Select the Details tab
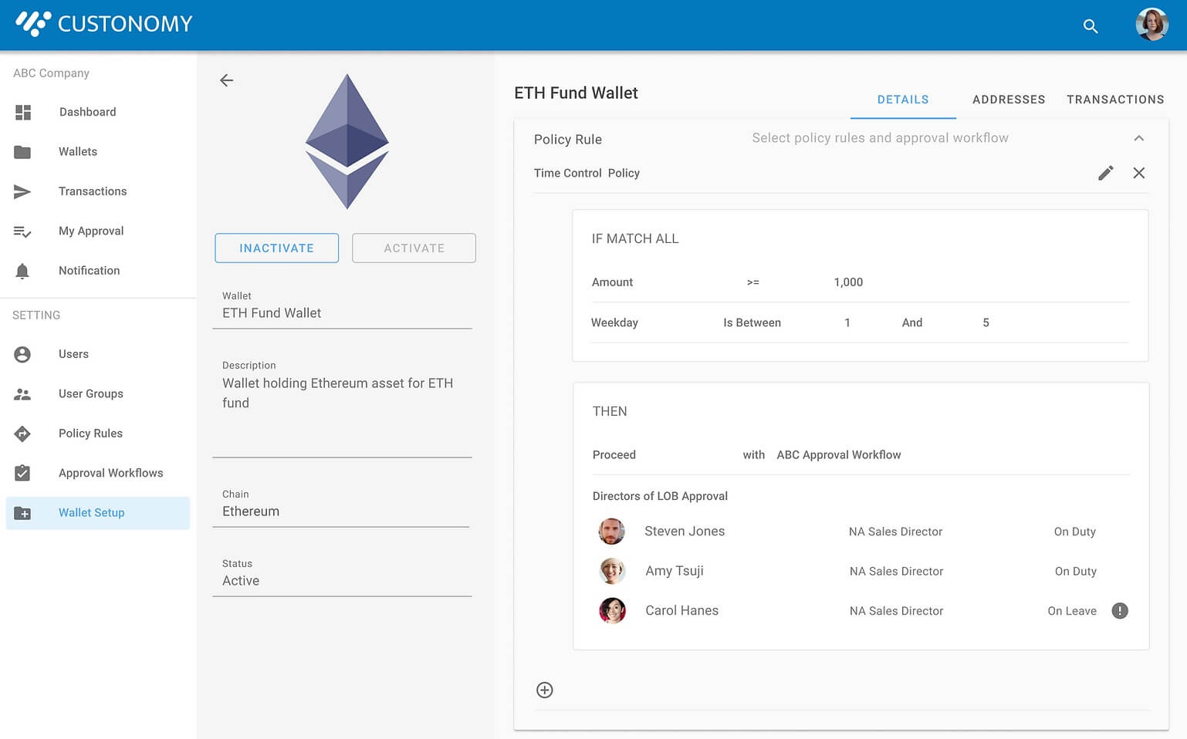This screenshot has width=1187, height=739. [x=902, y=100]
